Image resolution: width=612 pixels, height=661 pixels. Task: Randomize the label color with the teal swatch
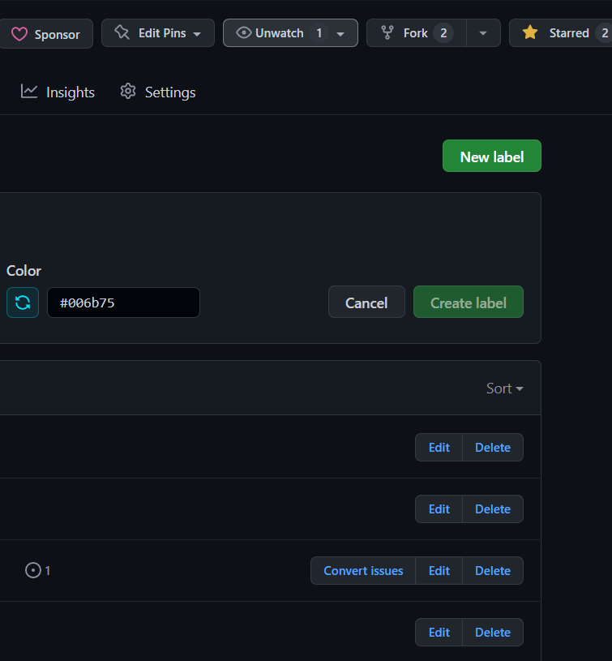coord(22,302)
